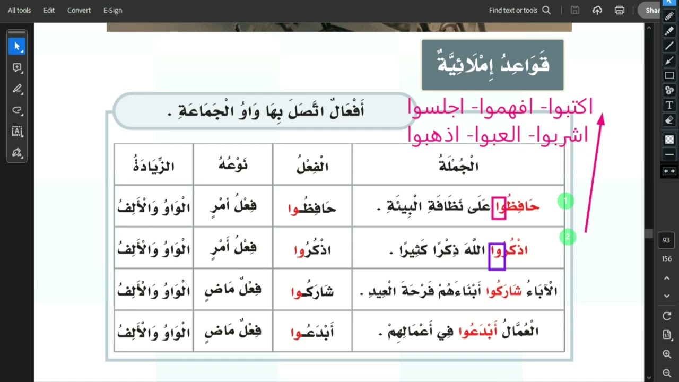679x382 pixels.
Task: Open the E-Sign menu
Action: pyautogui.click(x=112, y=10)
